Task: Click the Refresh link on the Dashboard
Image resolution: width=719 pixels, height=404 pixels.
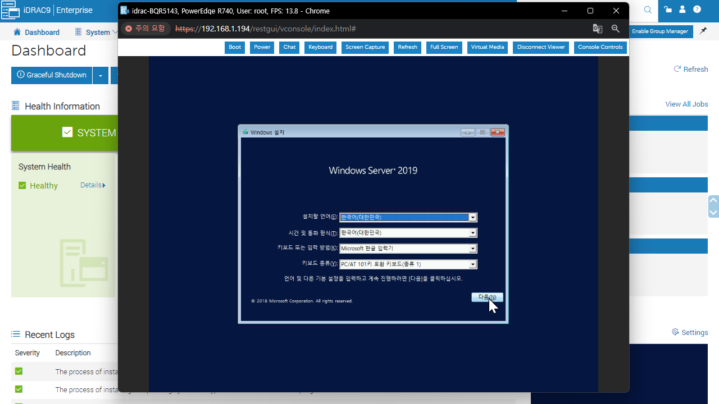Action: [691, 70]
